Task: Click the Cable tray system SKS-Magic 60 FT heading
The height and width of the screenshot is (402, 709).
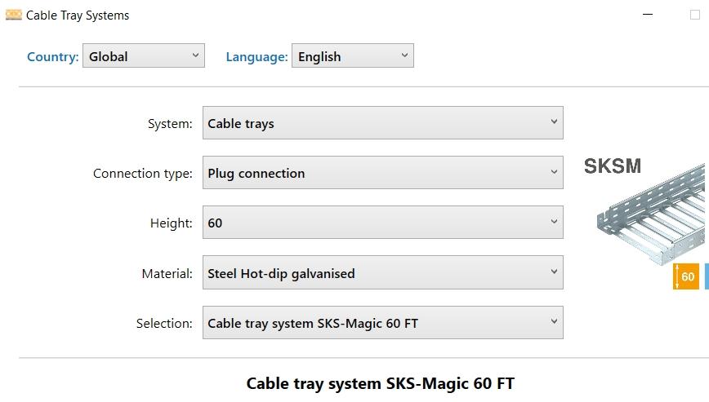Action: 381,383
